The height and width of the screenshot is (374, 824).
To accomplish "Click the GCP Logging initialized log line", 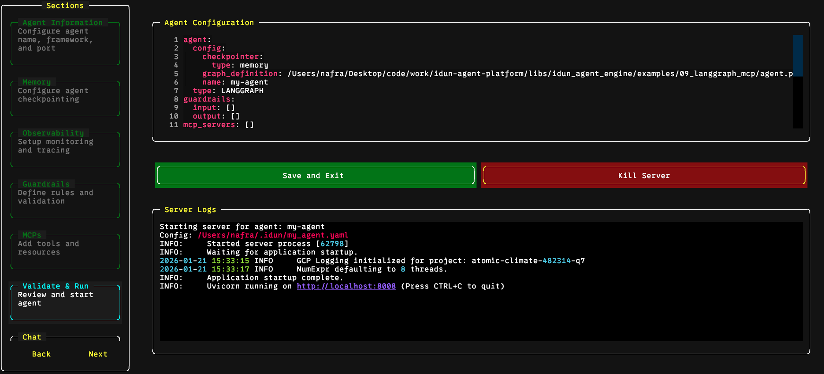I will tap(373, 261).
